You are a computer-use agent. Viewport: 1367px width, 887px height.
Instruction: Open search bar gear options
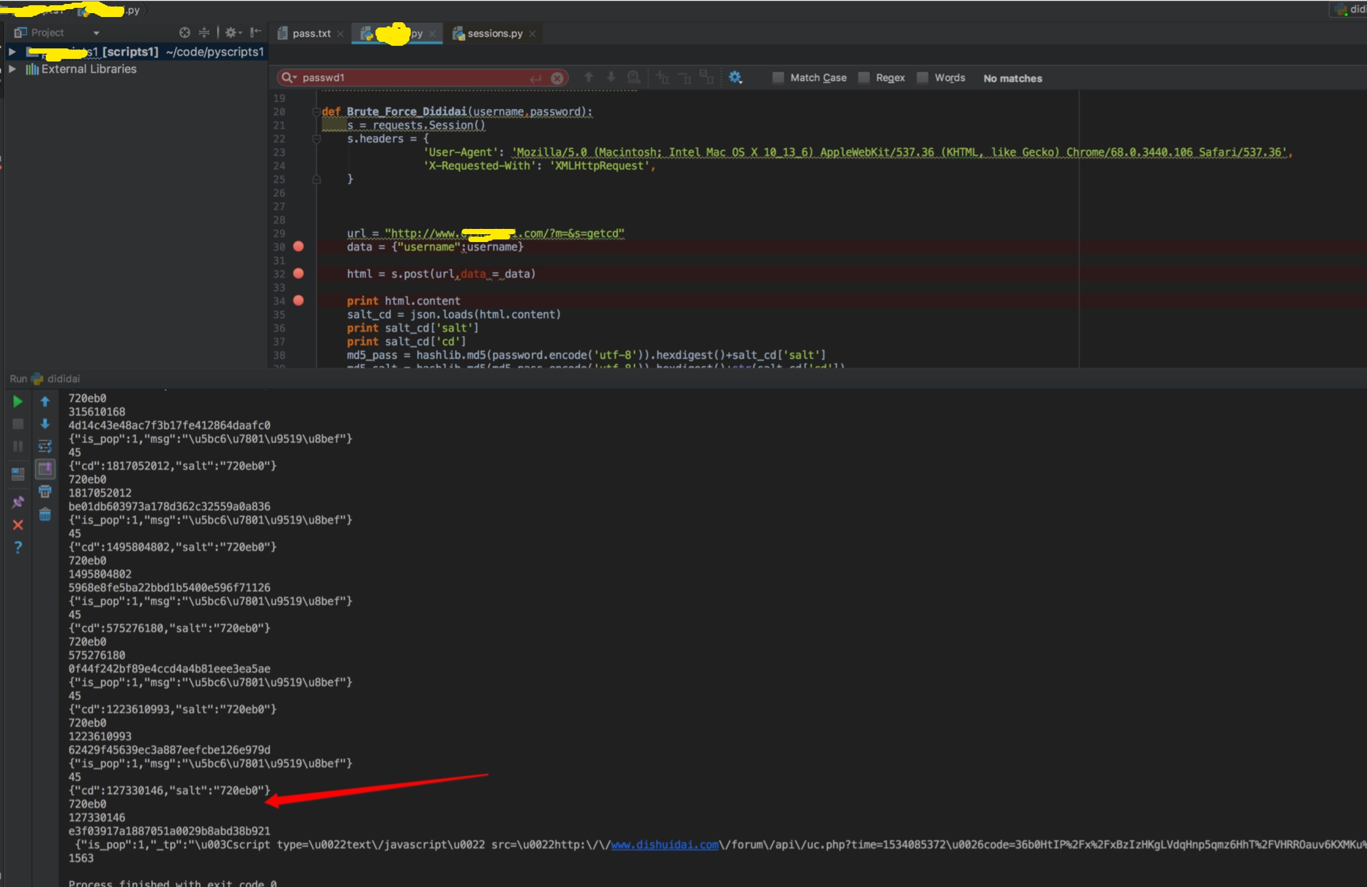(735, 77)
